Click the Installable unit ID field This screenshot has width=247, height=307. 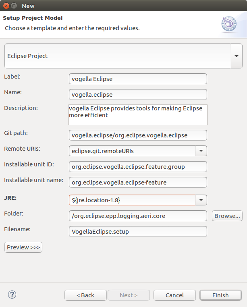[x=138, y=167]
